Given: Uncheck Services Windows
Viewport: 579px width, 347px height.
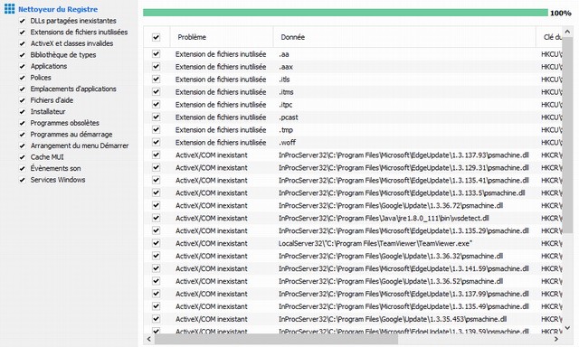Looking at the screenshot, I should point(22,180).
